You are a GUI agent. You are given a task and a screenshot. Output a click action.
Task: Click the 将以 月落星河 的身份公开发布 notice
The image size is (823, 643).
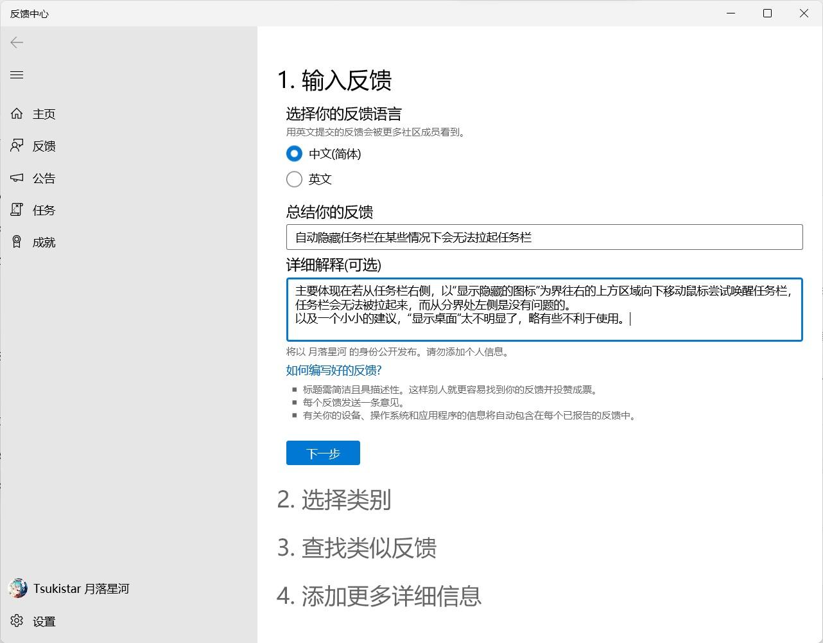pos(399,352)
